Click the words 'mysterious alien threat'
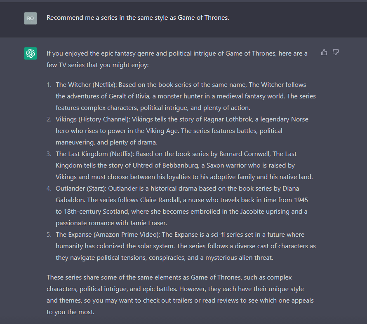This screenshot has height=324, width=367. [239, 258]
